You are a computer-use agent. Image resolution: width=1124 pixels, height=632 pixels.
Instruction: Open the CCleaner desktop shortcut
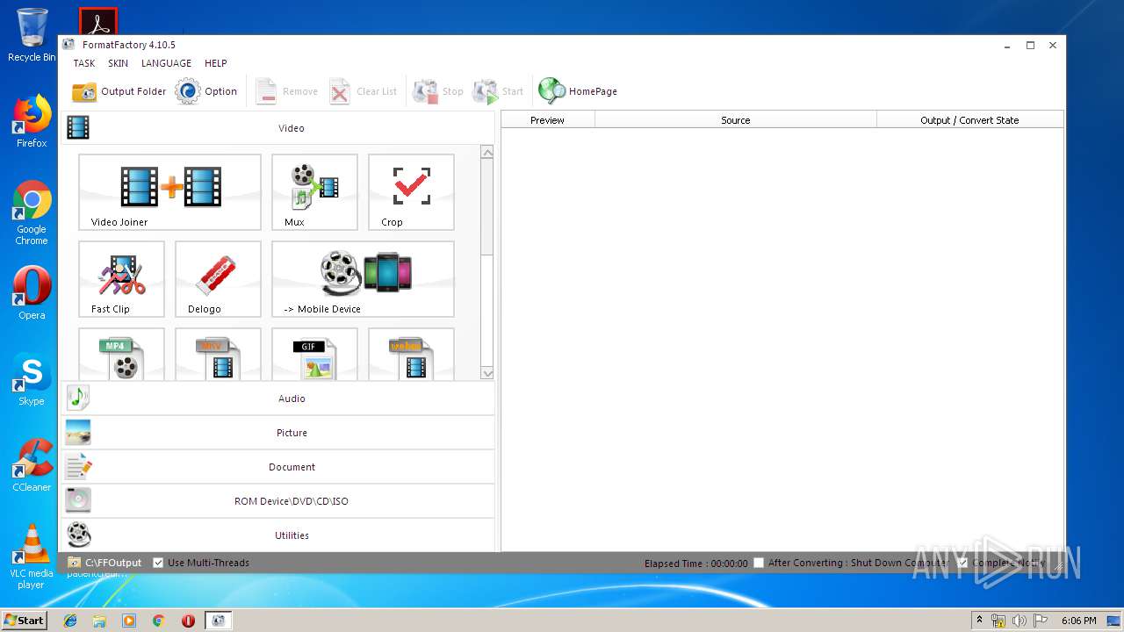(32, 465)
